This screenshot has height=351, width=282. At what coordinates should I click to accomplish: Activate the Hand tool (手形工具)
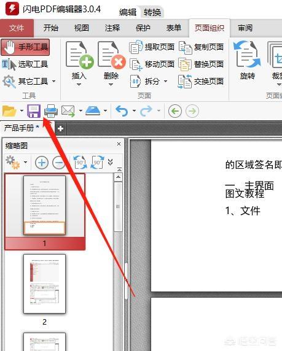[x=25, y=47]
